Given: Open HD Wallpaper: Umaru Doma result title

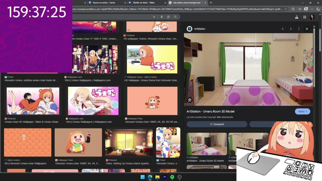Looking at the screenshot, I should tap(151, 80).
